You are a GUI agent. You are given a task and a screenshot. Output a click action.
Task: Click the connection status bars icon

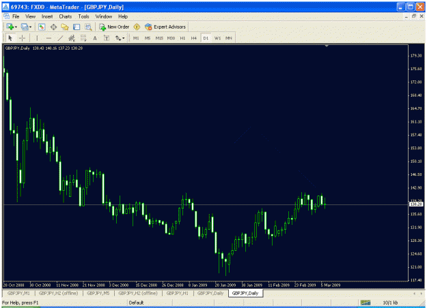point(366,303)
